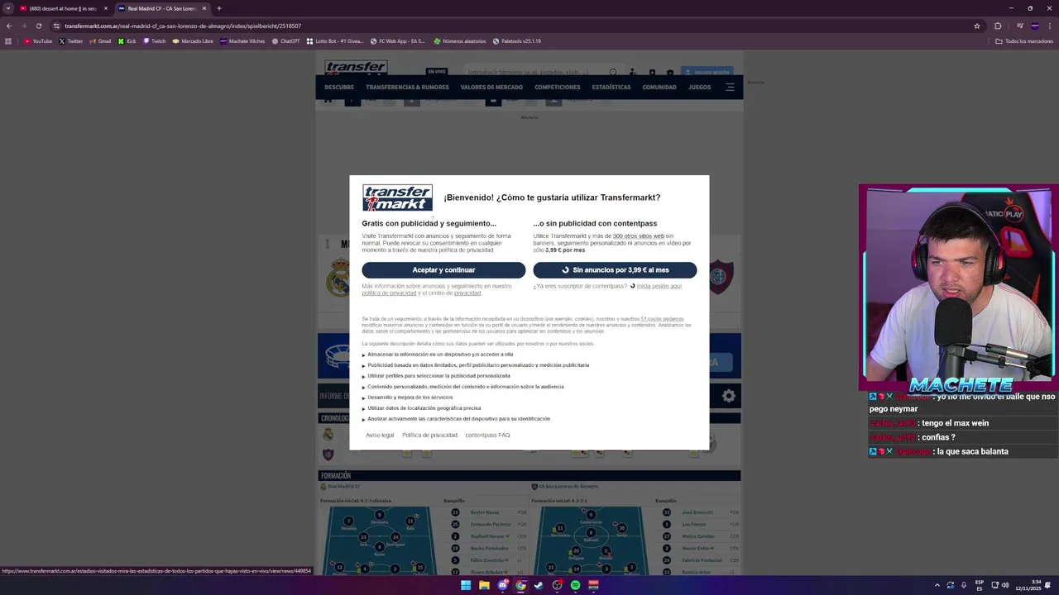Bookmark this page with the star icon

977,26
